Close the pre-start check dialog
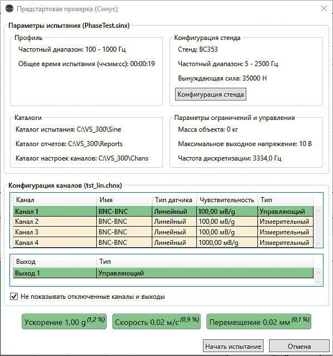This screenshot has height=356, width=333. coord(324,8)
